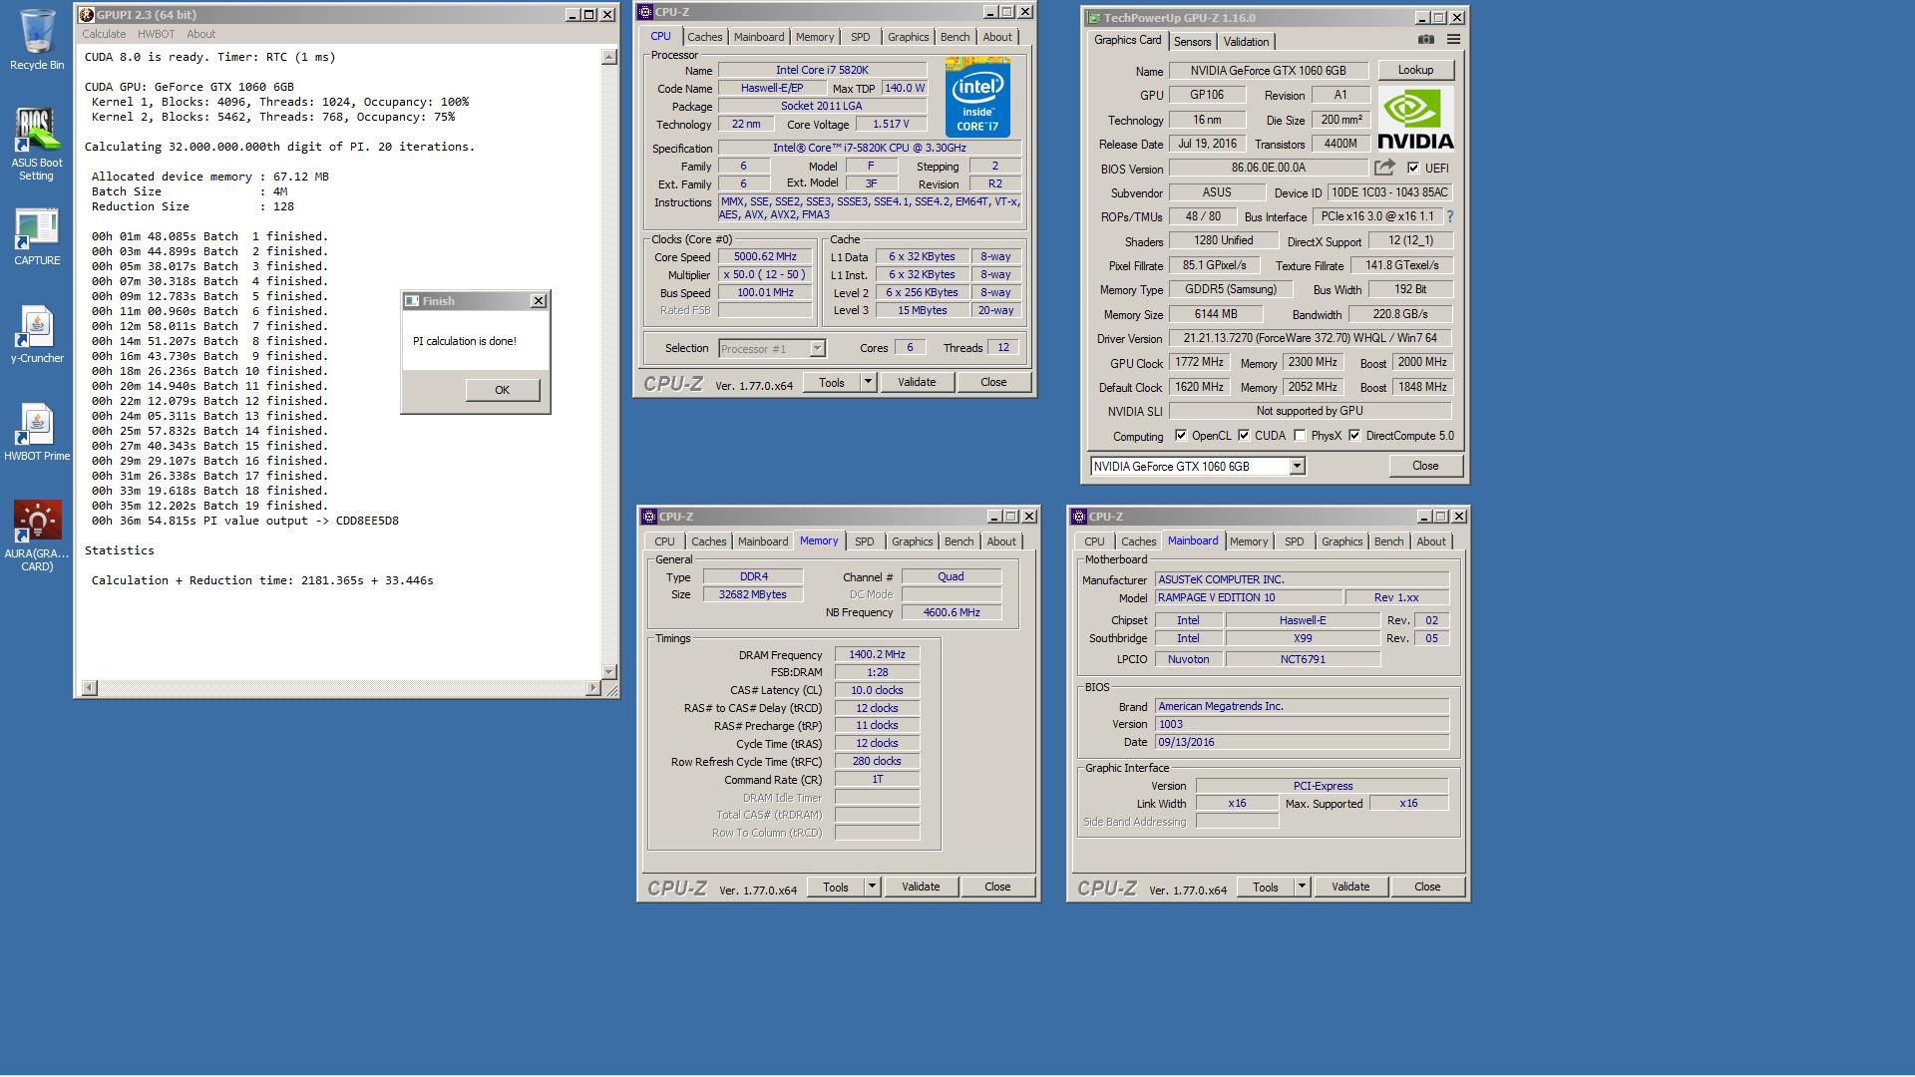
Task: Open GPU-Z hamburger menu icon
Action: [1453, 40]
